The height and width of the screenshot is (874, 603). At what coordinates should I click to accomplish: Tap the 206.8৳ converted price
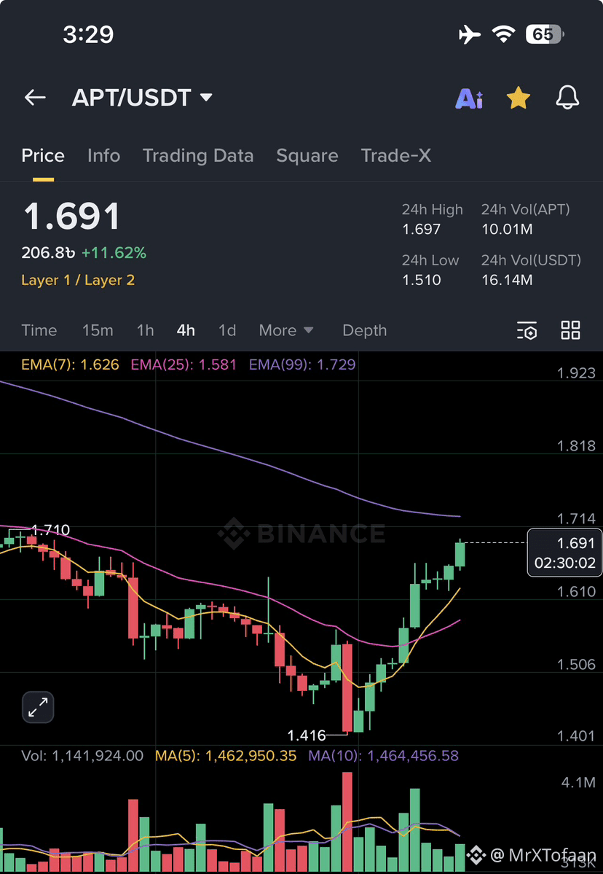point(49,253)
